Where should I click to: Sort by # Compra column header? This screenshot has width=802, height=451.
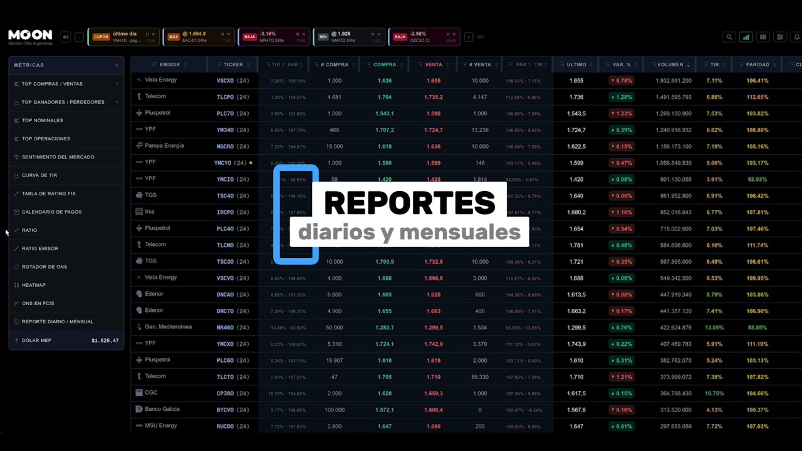[335, 65]
